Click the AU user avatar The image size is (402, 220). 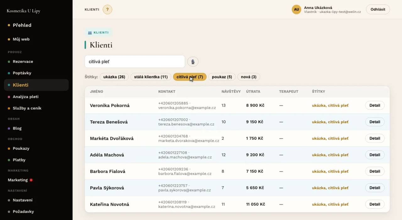coord(296,9)
